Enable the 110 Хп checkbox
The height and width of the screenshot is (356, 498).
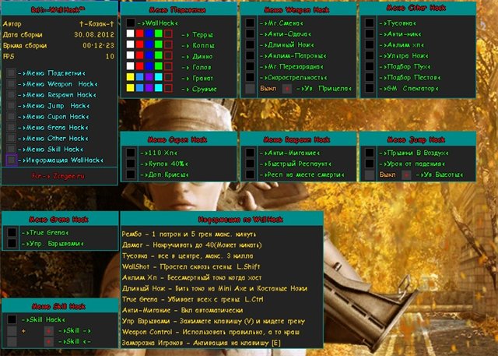131,153
